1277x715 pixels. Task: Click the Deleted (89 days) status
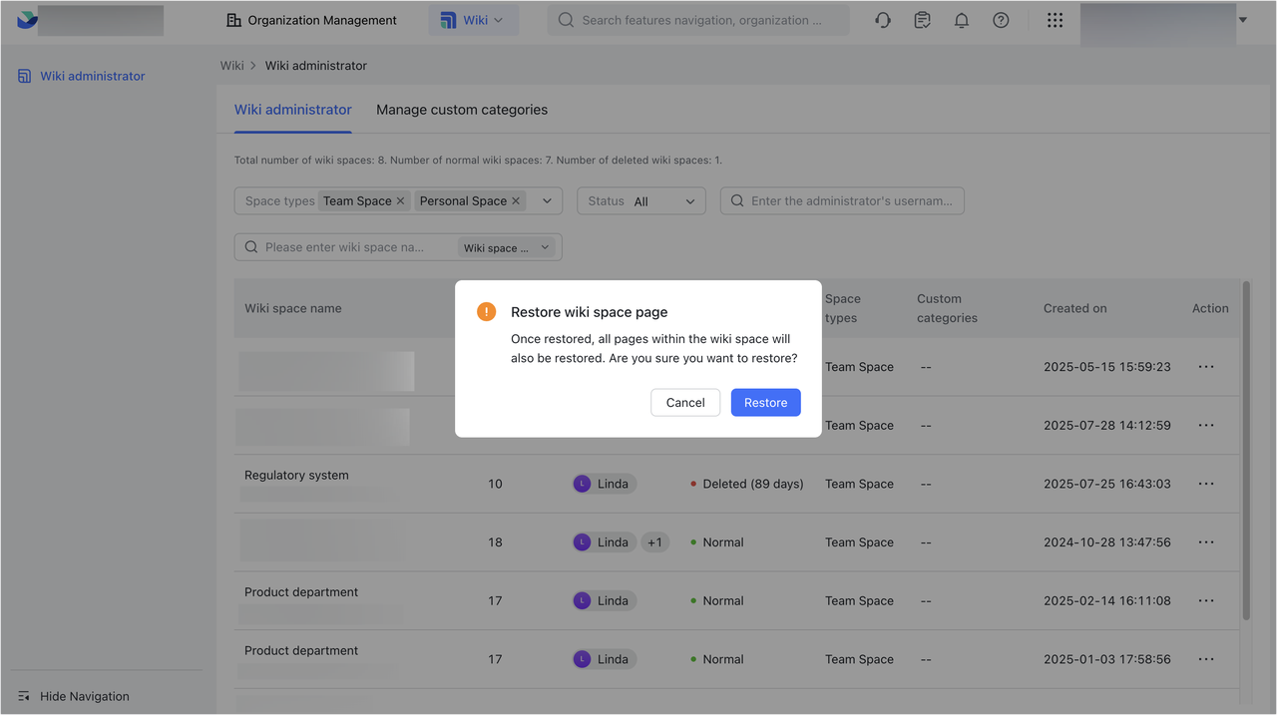coord(746,484)
